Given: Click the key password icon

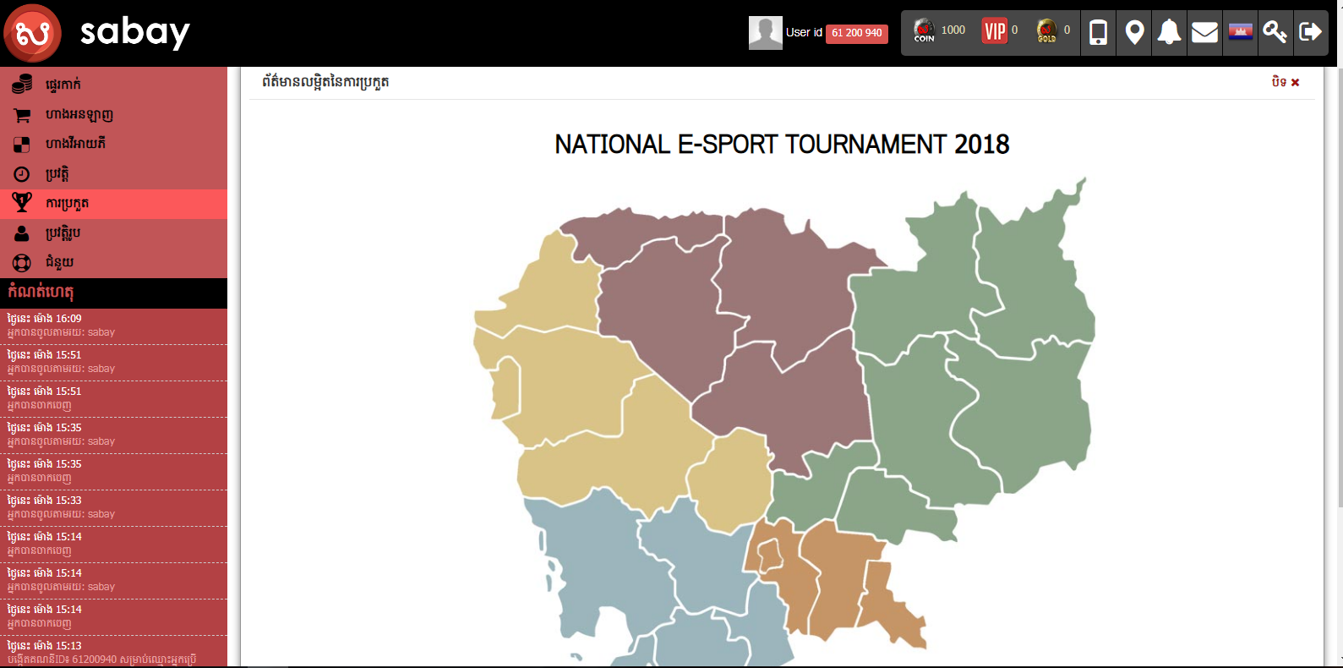Looking at the screenshot, I should (x=1275, y=33).
